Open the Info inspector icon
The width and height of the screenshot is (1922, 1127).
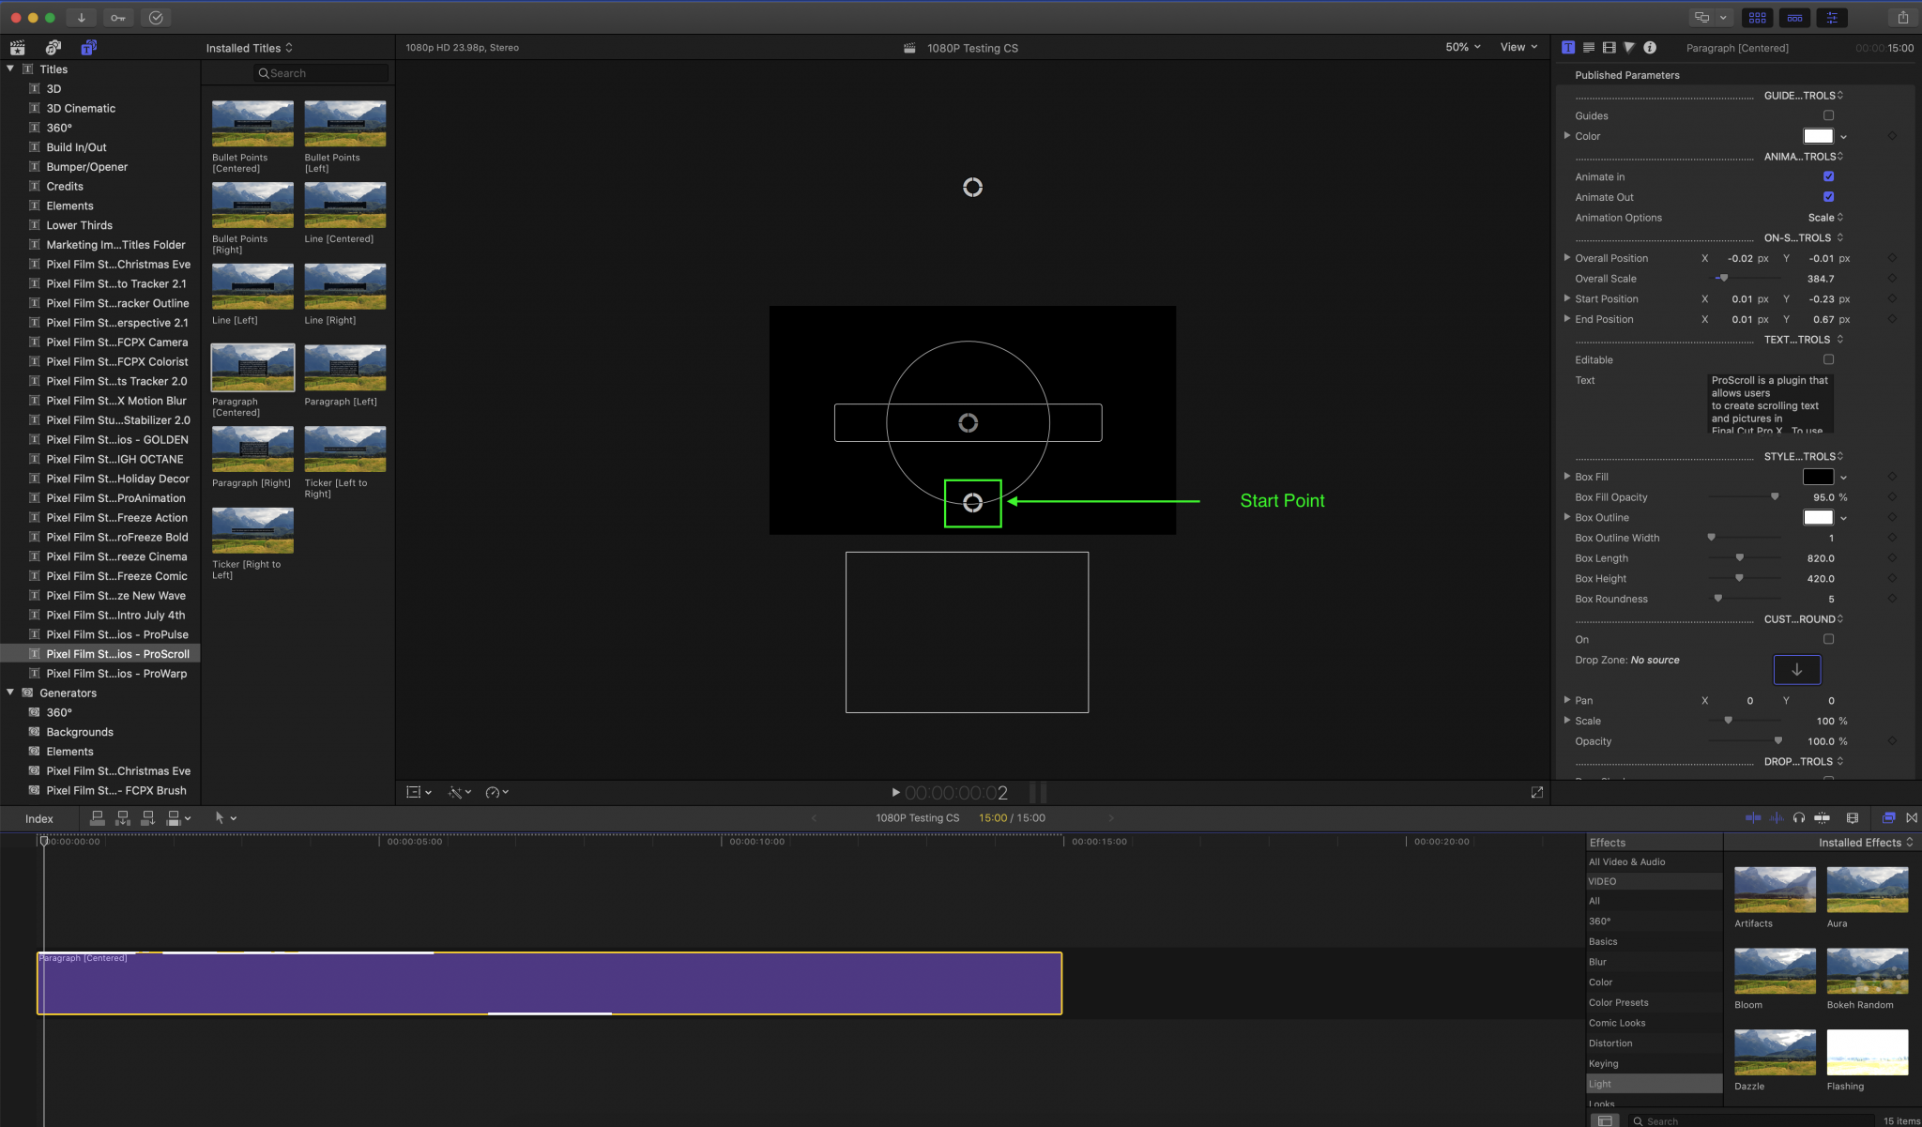(1650, 48)
